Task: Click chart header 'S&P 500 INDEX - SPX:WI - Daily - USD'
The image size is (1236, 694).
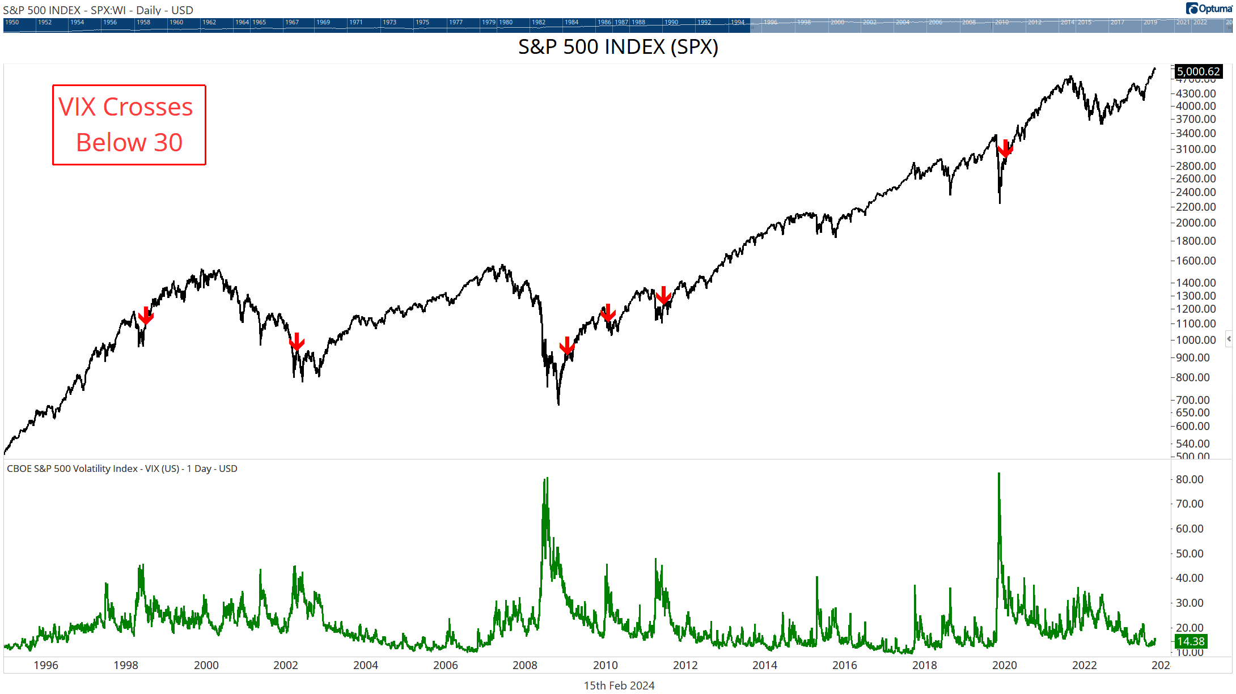Action: [x=98, y=10]
